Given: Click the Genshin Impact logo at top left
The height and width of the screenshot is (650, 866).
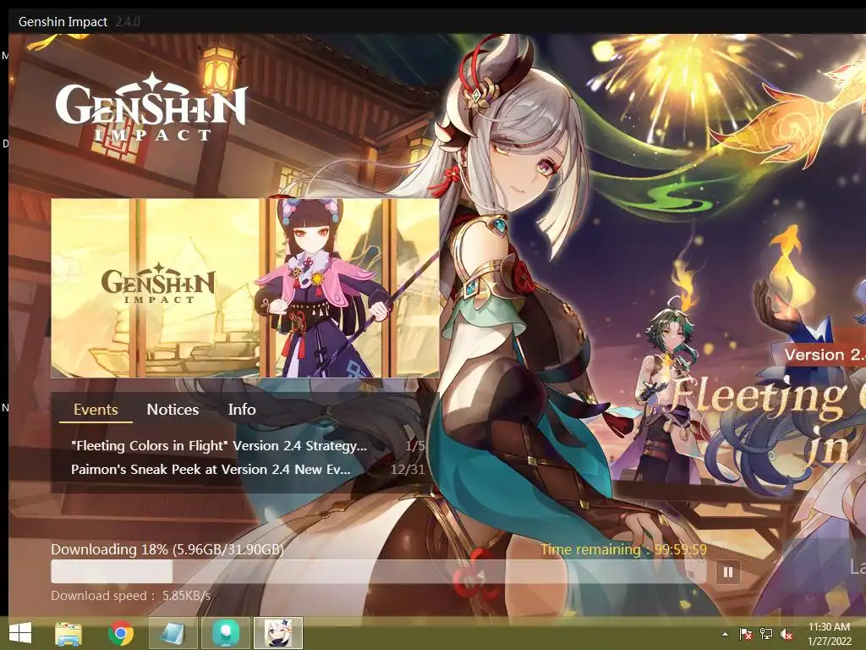Looking at the screenshot, I should tap(151, 107).
